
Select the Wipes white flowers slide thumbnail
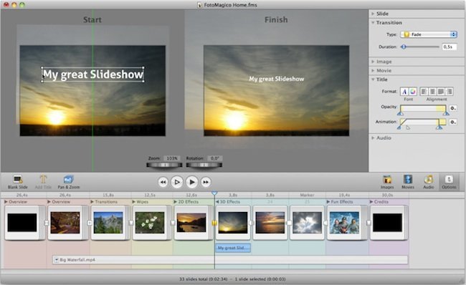click(x=150, y=223)
